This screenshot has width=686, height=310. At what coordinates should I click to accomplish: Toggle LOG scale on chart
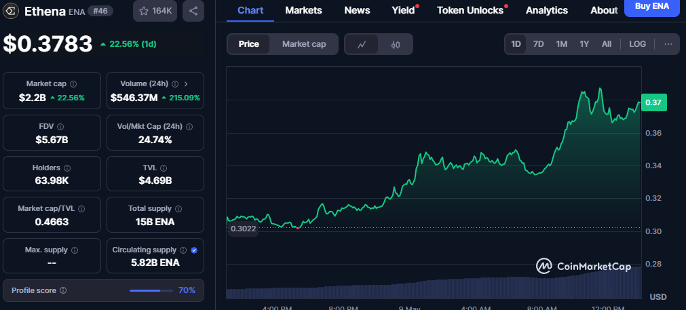[637, 43]
